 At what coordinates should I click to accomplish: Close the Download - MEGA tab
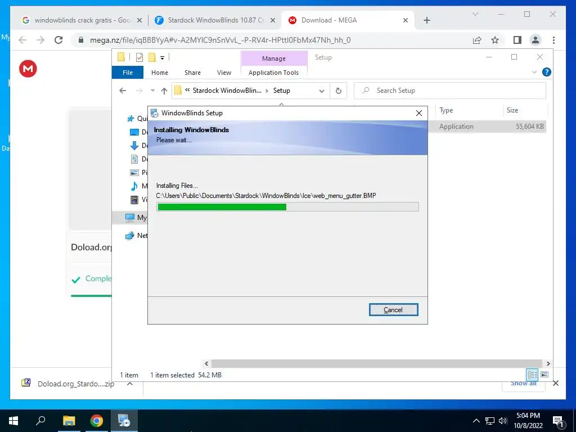(x=405, y=20)
